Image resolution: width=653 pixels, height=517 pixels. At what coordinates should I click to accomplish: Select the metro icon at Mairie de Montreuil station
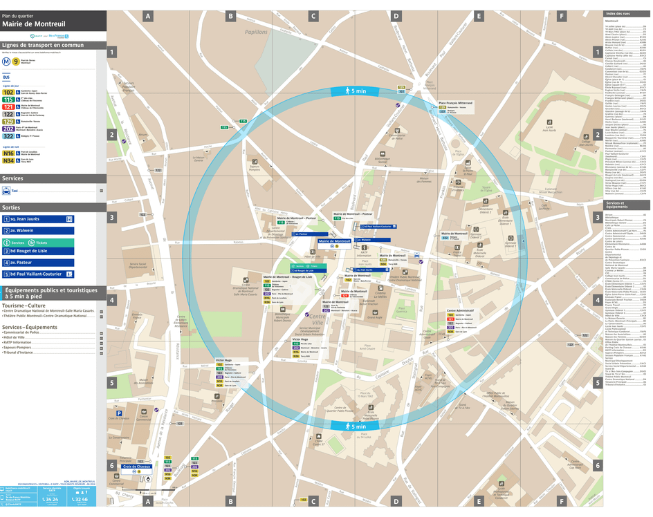point(332,246)
